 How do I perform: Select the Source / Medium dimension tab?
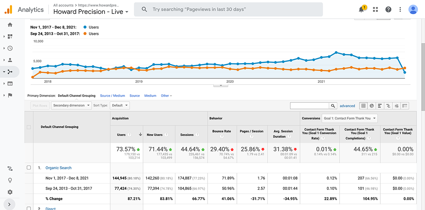pyautogui.click(x=112, y=96)
